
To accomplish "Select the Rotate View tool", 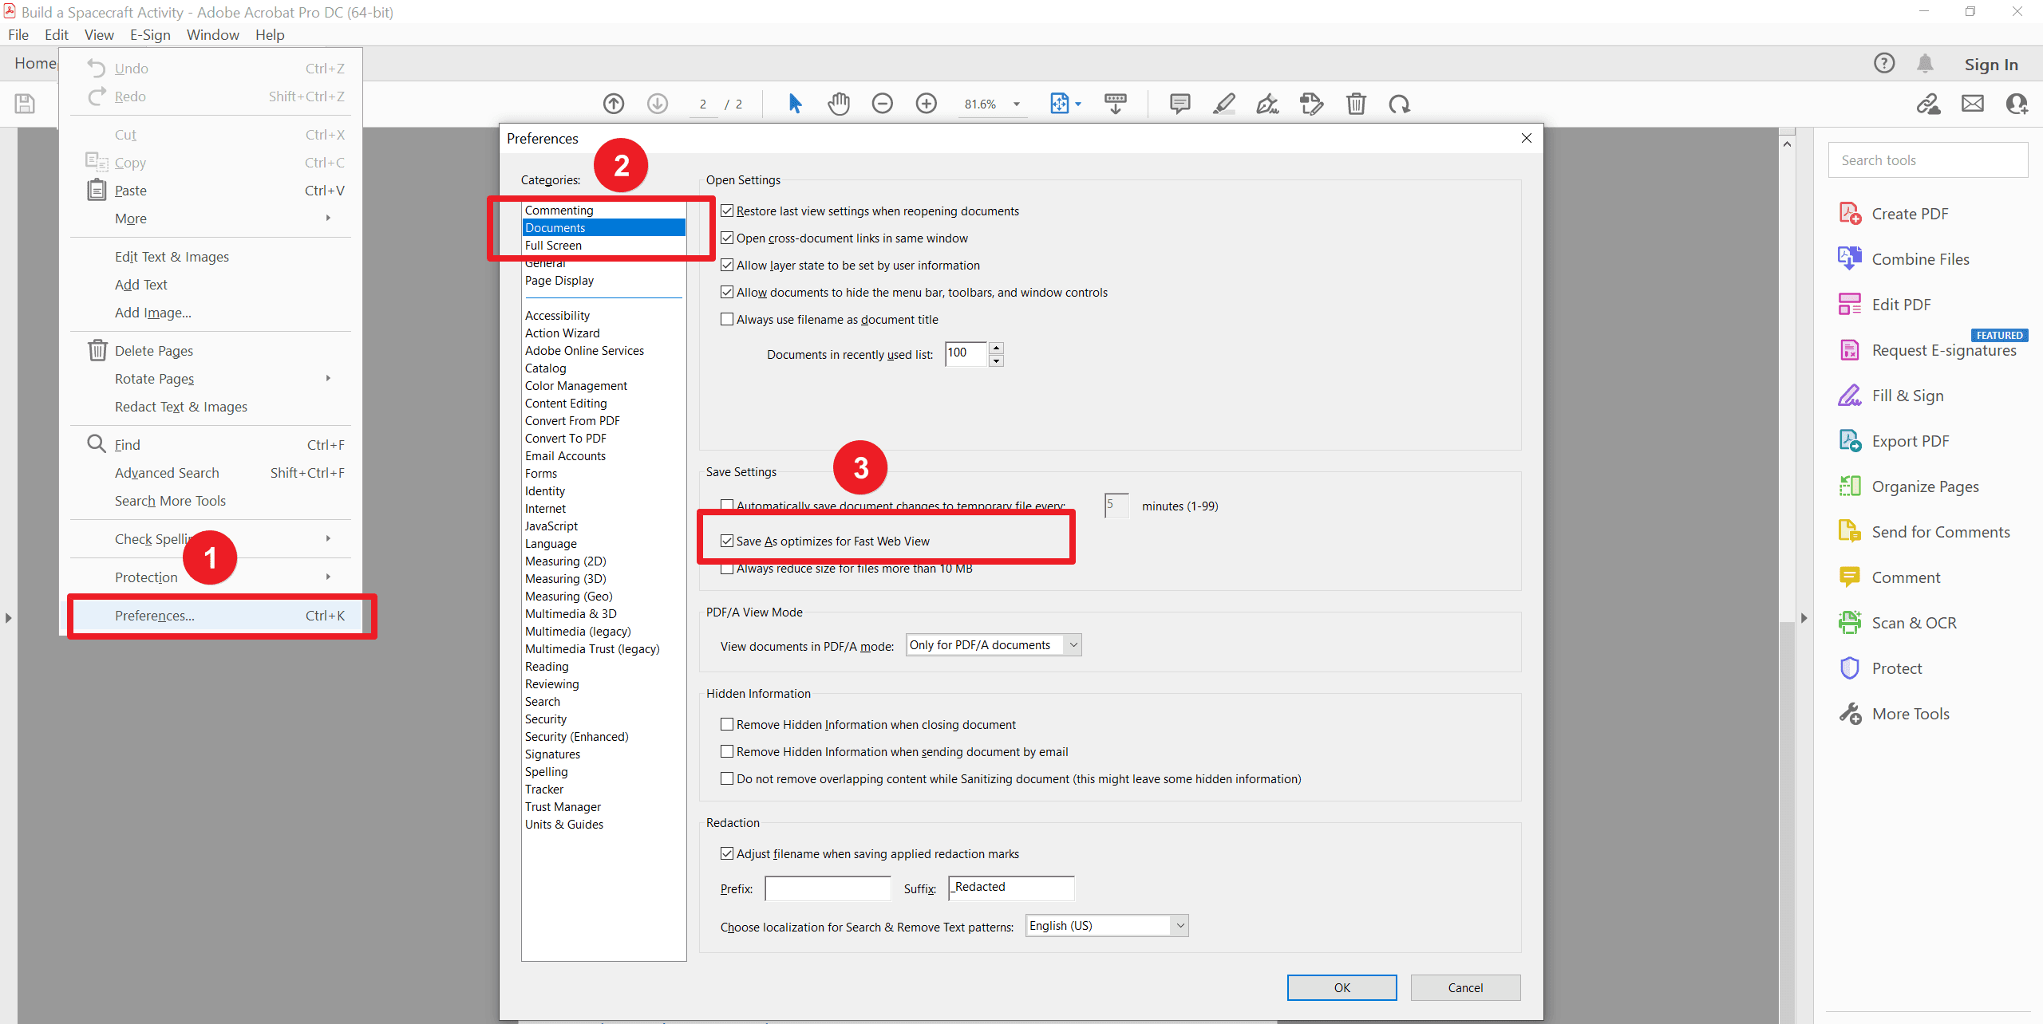I will (x=1399, y=103).
